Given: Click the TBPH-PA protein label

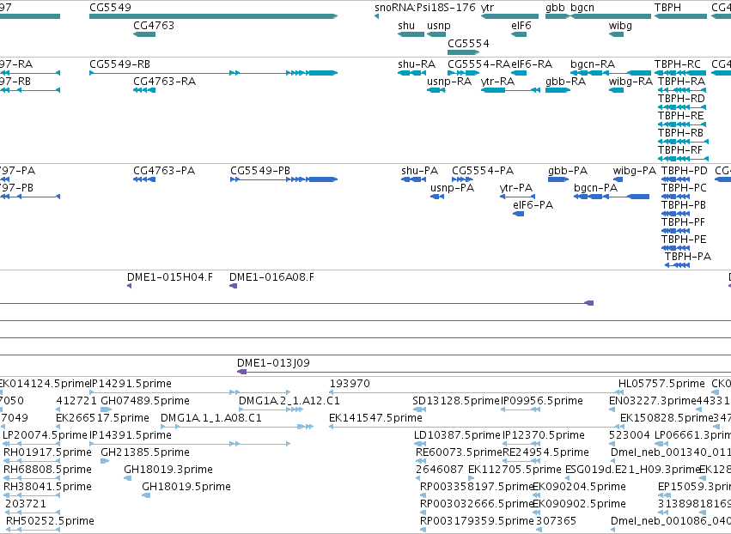Looking at the screenshot, I should (688, 257).
